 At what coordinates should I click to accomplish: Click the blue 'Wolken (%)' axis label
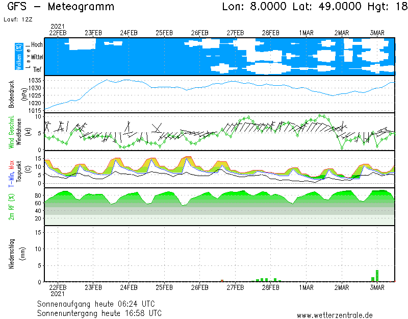coord(19,57)
